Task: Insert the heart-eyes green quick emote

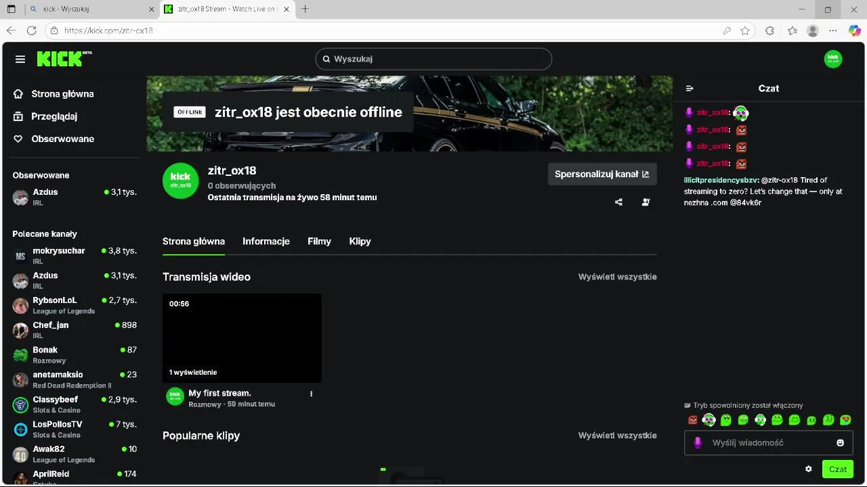Action: [845, 420]
